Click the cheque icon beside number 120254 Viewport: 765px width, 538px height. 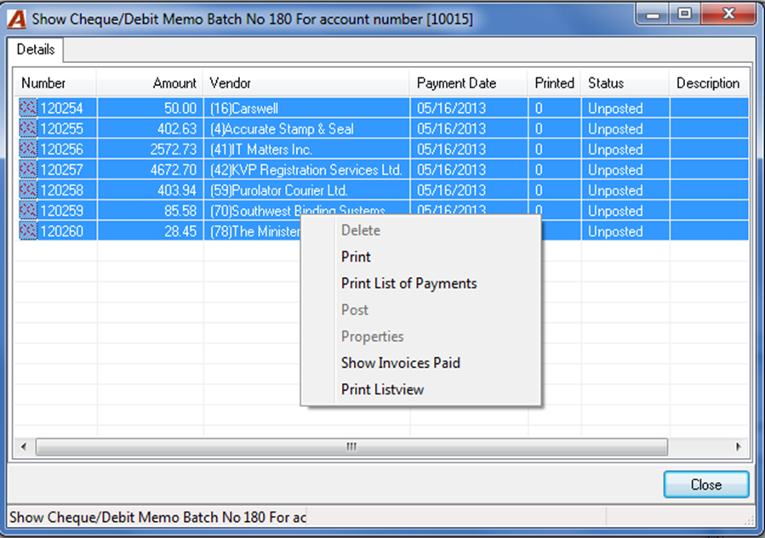pyautogui.click(x=28, y=108)
